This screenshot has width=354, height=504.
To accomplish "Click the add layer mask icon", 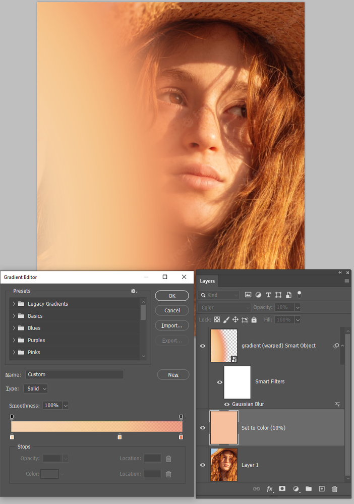I will click(282, 488).
